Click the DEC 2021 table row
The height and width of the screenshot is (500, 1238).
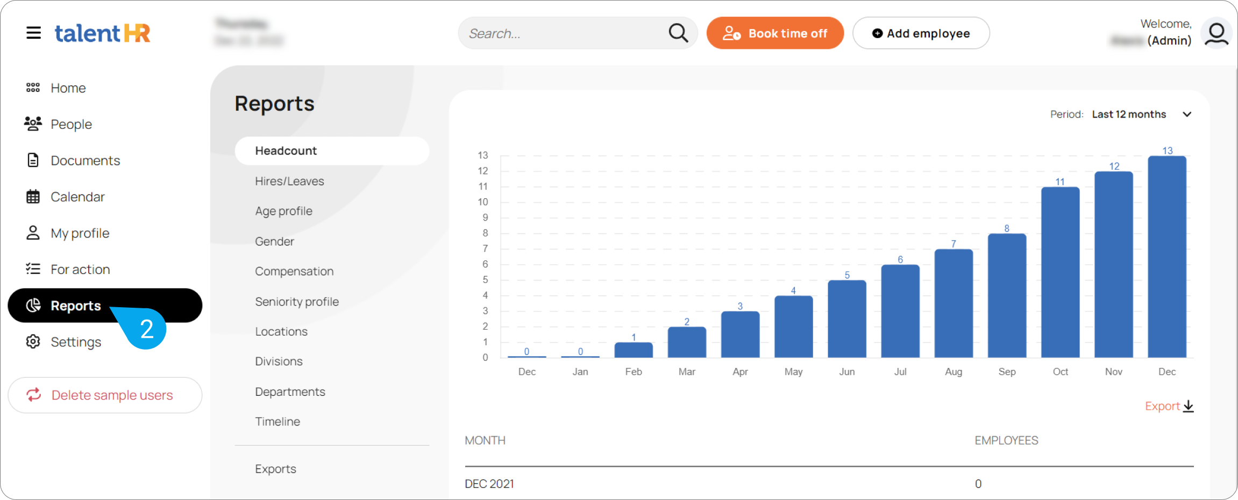(x=829, y=484)
